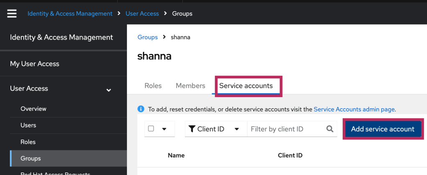Select Roles in the left sidebar
The width and height of the screenshot is (427, 175).
28,142
